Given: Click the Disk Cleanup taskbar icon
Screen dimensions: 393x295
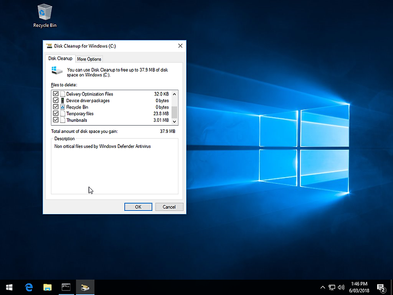Looking at the screenshot, I should tap(85, 287).
